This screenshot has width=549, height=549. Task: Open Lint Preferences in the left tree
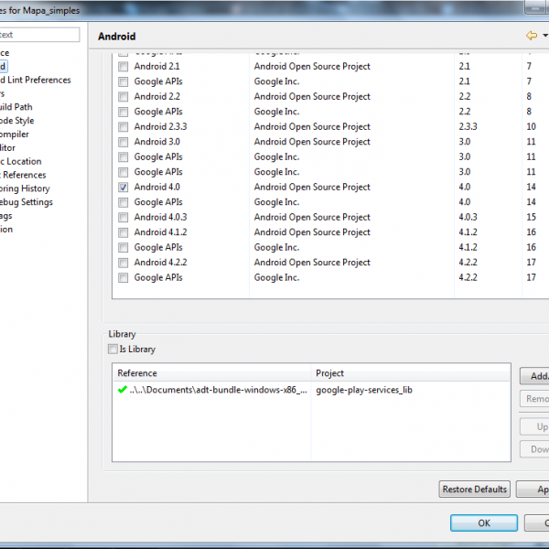[x=36, y=80]
